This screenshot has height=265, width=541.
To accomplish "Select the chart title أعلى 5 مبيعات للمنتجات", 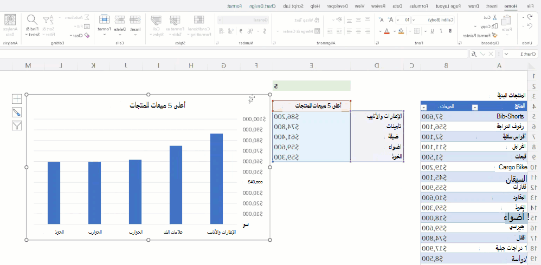I will coord(157,105).
